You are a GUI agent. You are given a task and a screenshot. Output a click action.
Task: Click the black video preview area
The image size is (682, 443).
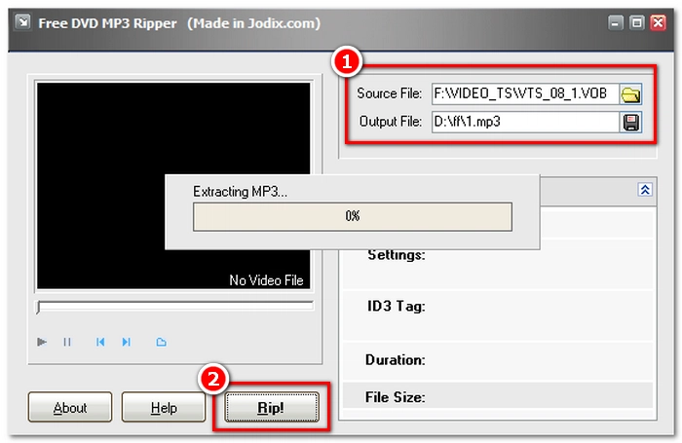click(x=173, y=186)
